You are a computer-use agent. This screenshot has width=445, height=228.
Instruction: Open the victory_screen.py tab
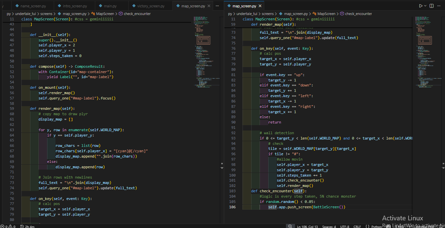(150, 6)
